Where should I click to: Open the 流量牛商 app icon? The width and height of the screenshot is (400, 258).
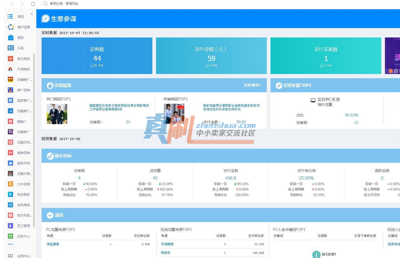click(11, 174)
